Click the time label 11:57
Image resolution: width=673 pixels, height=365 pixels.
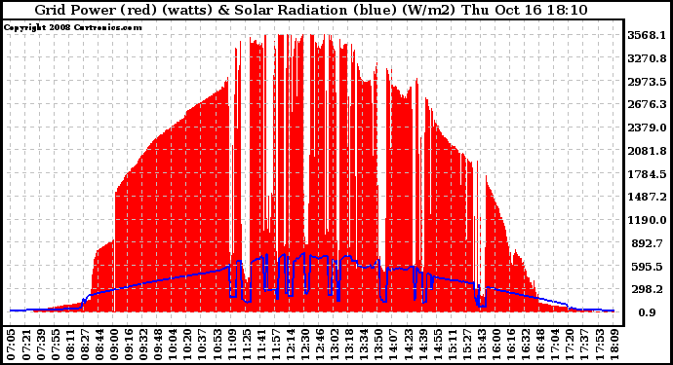point(276,345)
